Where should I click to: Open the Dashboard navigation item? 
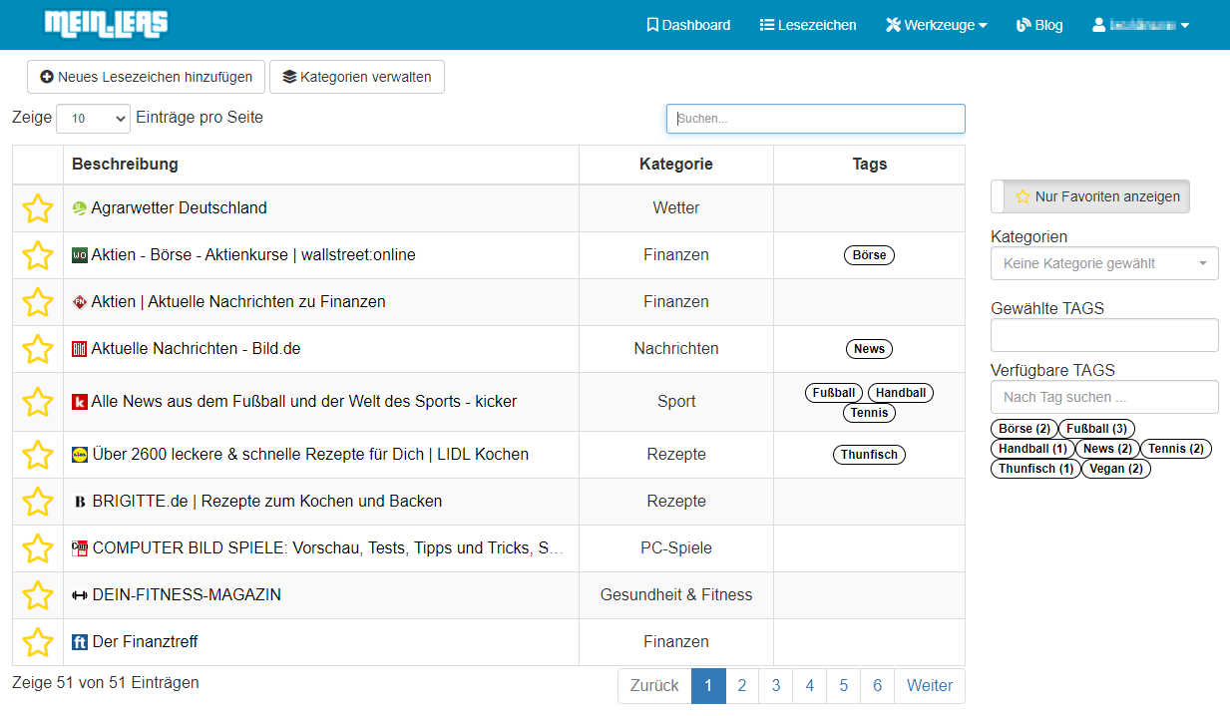[688, 25]
